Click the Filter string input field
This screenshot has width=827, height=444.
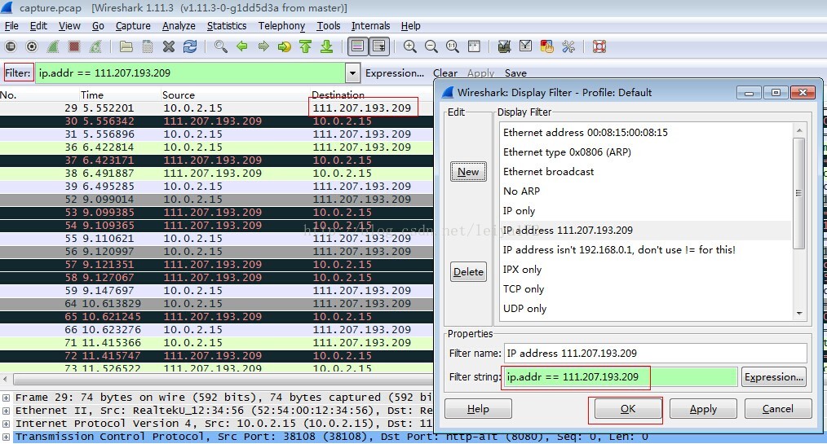(621, 377)
